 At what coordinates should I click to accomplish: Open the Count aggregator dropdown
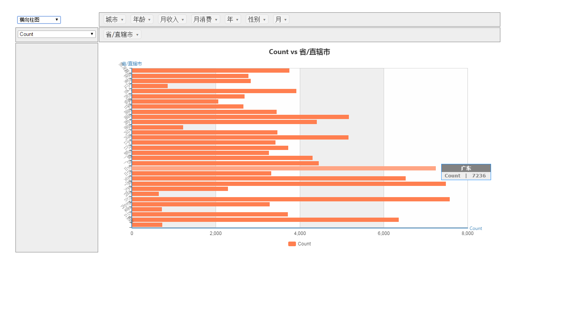click(57, 34)
